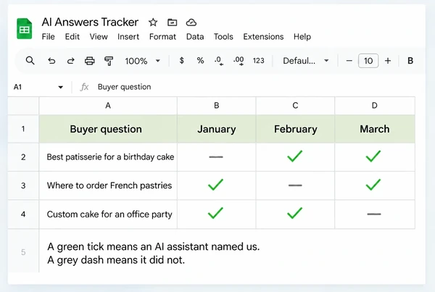The width and height of the screenshot is (435, 292).
Task: Select column C header
Action: pos(295,106)
